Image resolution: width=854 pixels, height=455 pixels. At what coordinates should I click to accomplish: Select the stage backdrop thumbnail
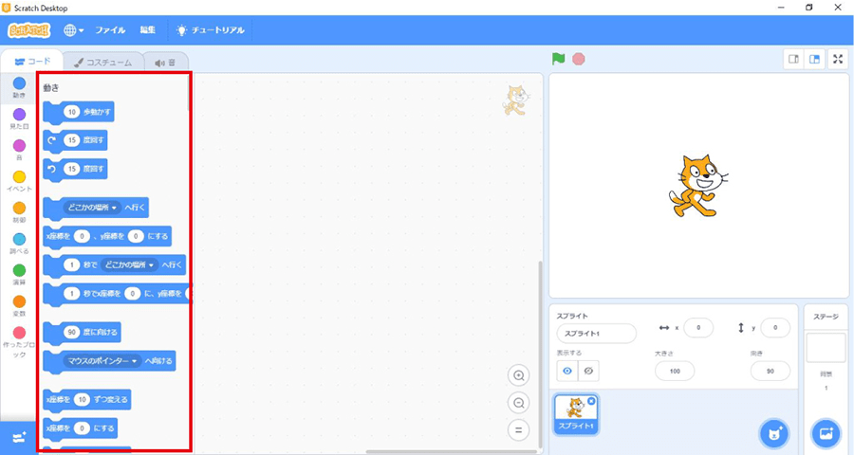pos(826,348)
